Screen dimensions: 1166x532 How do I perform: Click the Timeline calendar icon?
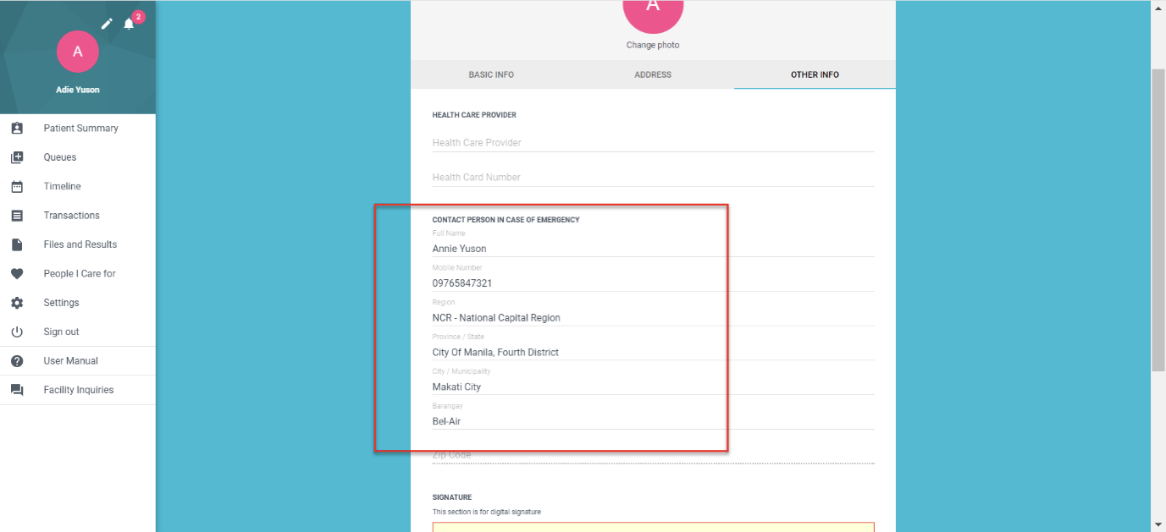click(x=17, y=187)
